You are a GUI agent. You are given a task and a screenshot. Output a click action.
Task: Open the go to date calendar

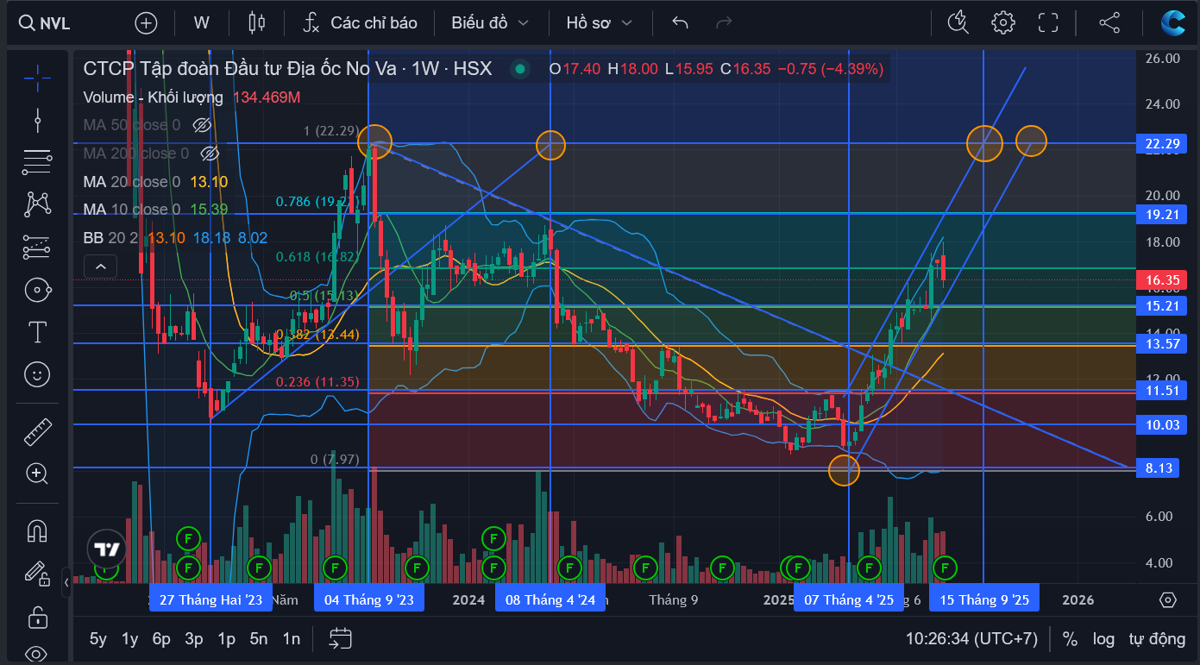(x=341, y=639)
